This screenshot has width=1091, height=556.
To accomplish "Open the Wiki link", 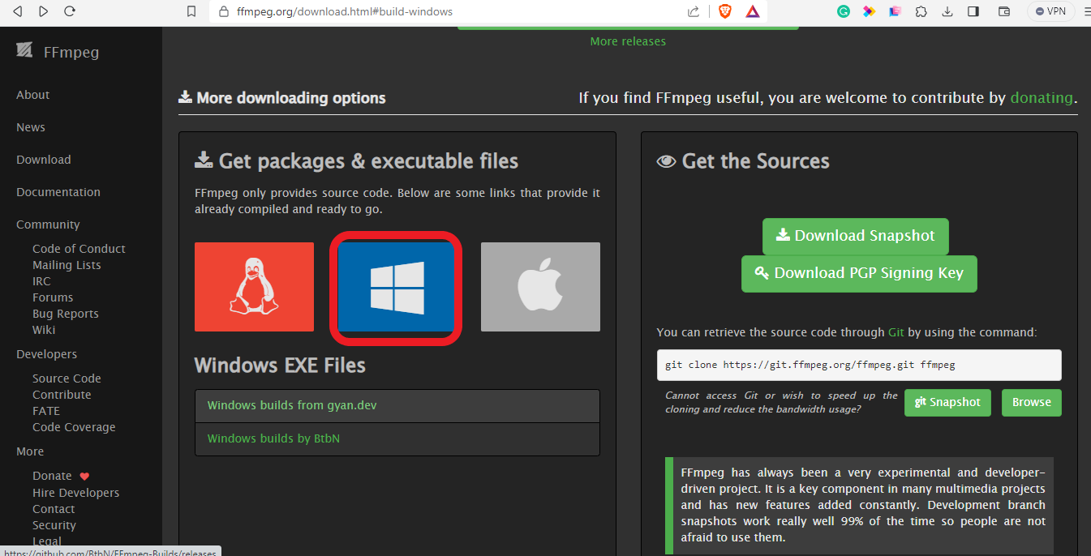I will click(x=44, y=330).
